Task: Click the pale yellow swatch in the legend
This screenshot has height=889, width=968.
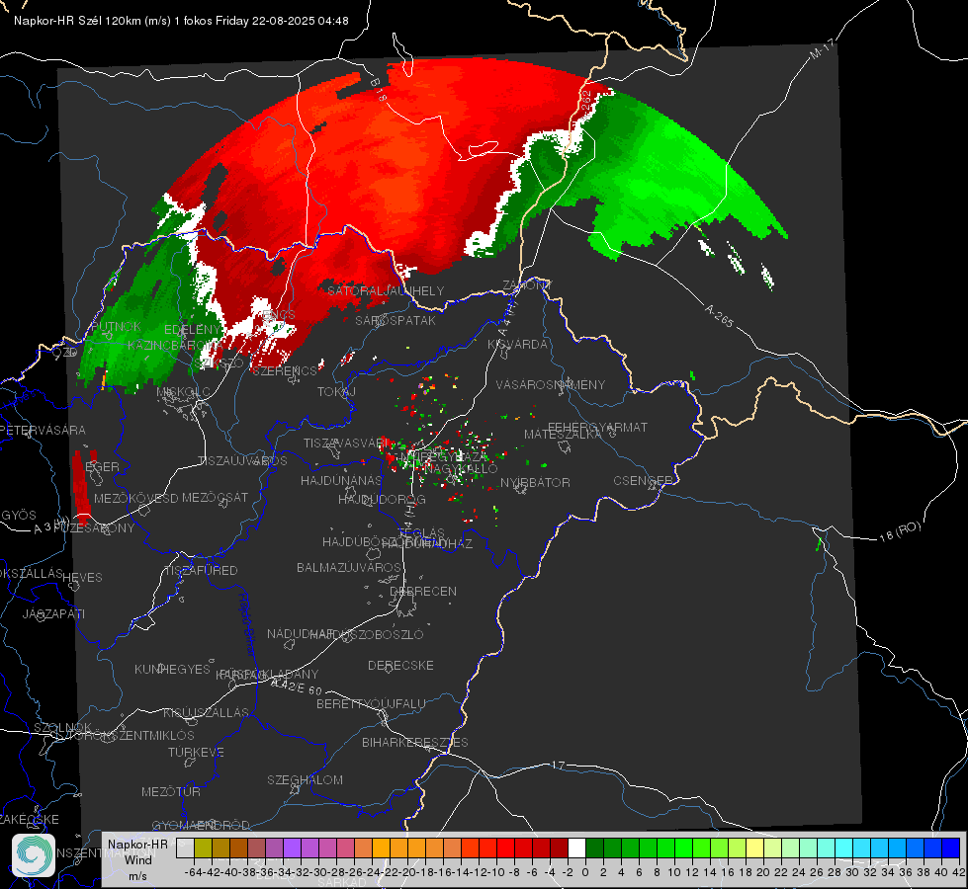Action: tap(755, 848)
